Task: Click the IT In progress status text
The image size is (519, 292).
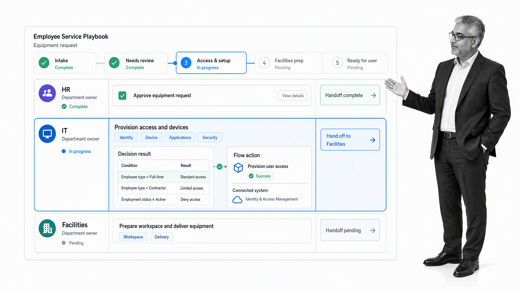Action: tap(80, 151)
